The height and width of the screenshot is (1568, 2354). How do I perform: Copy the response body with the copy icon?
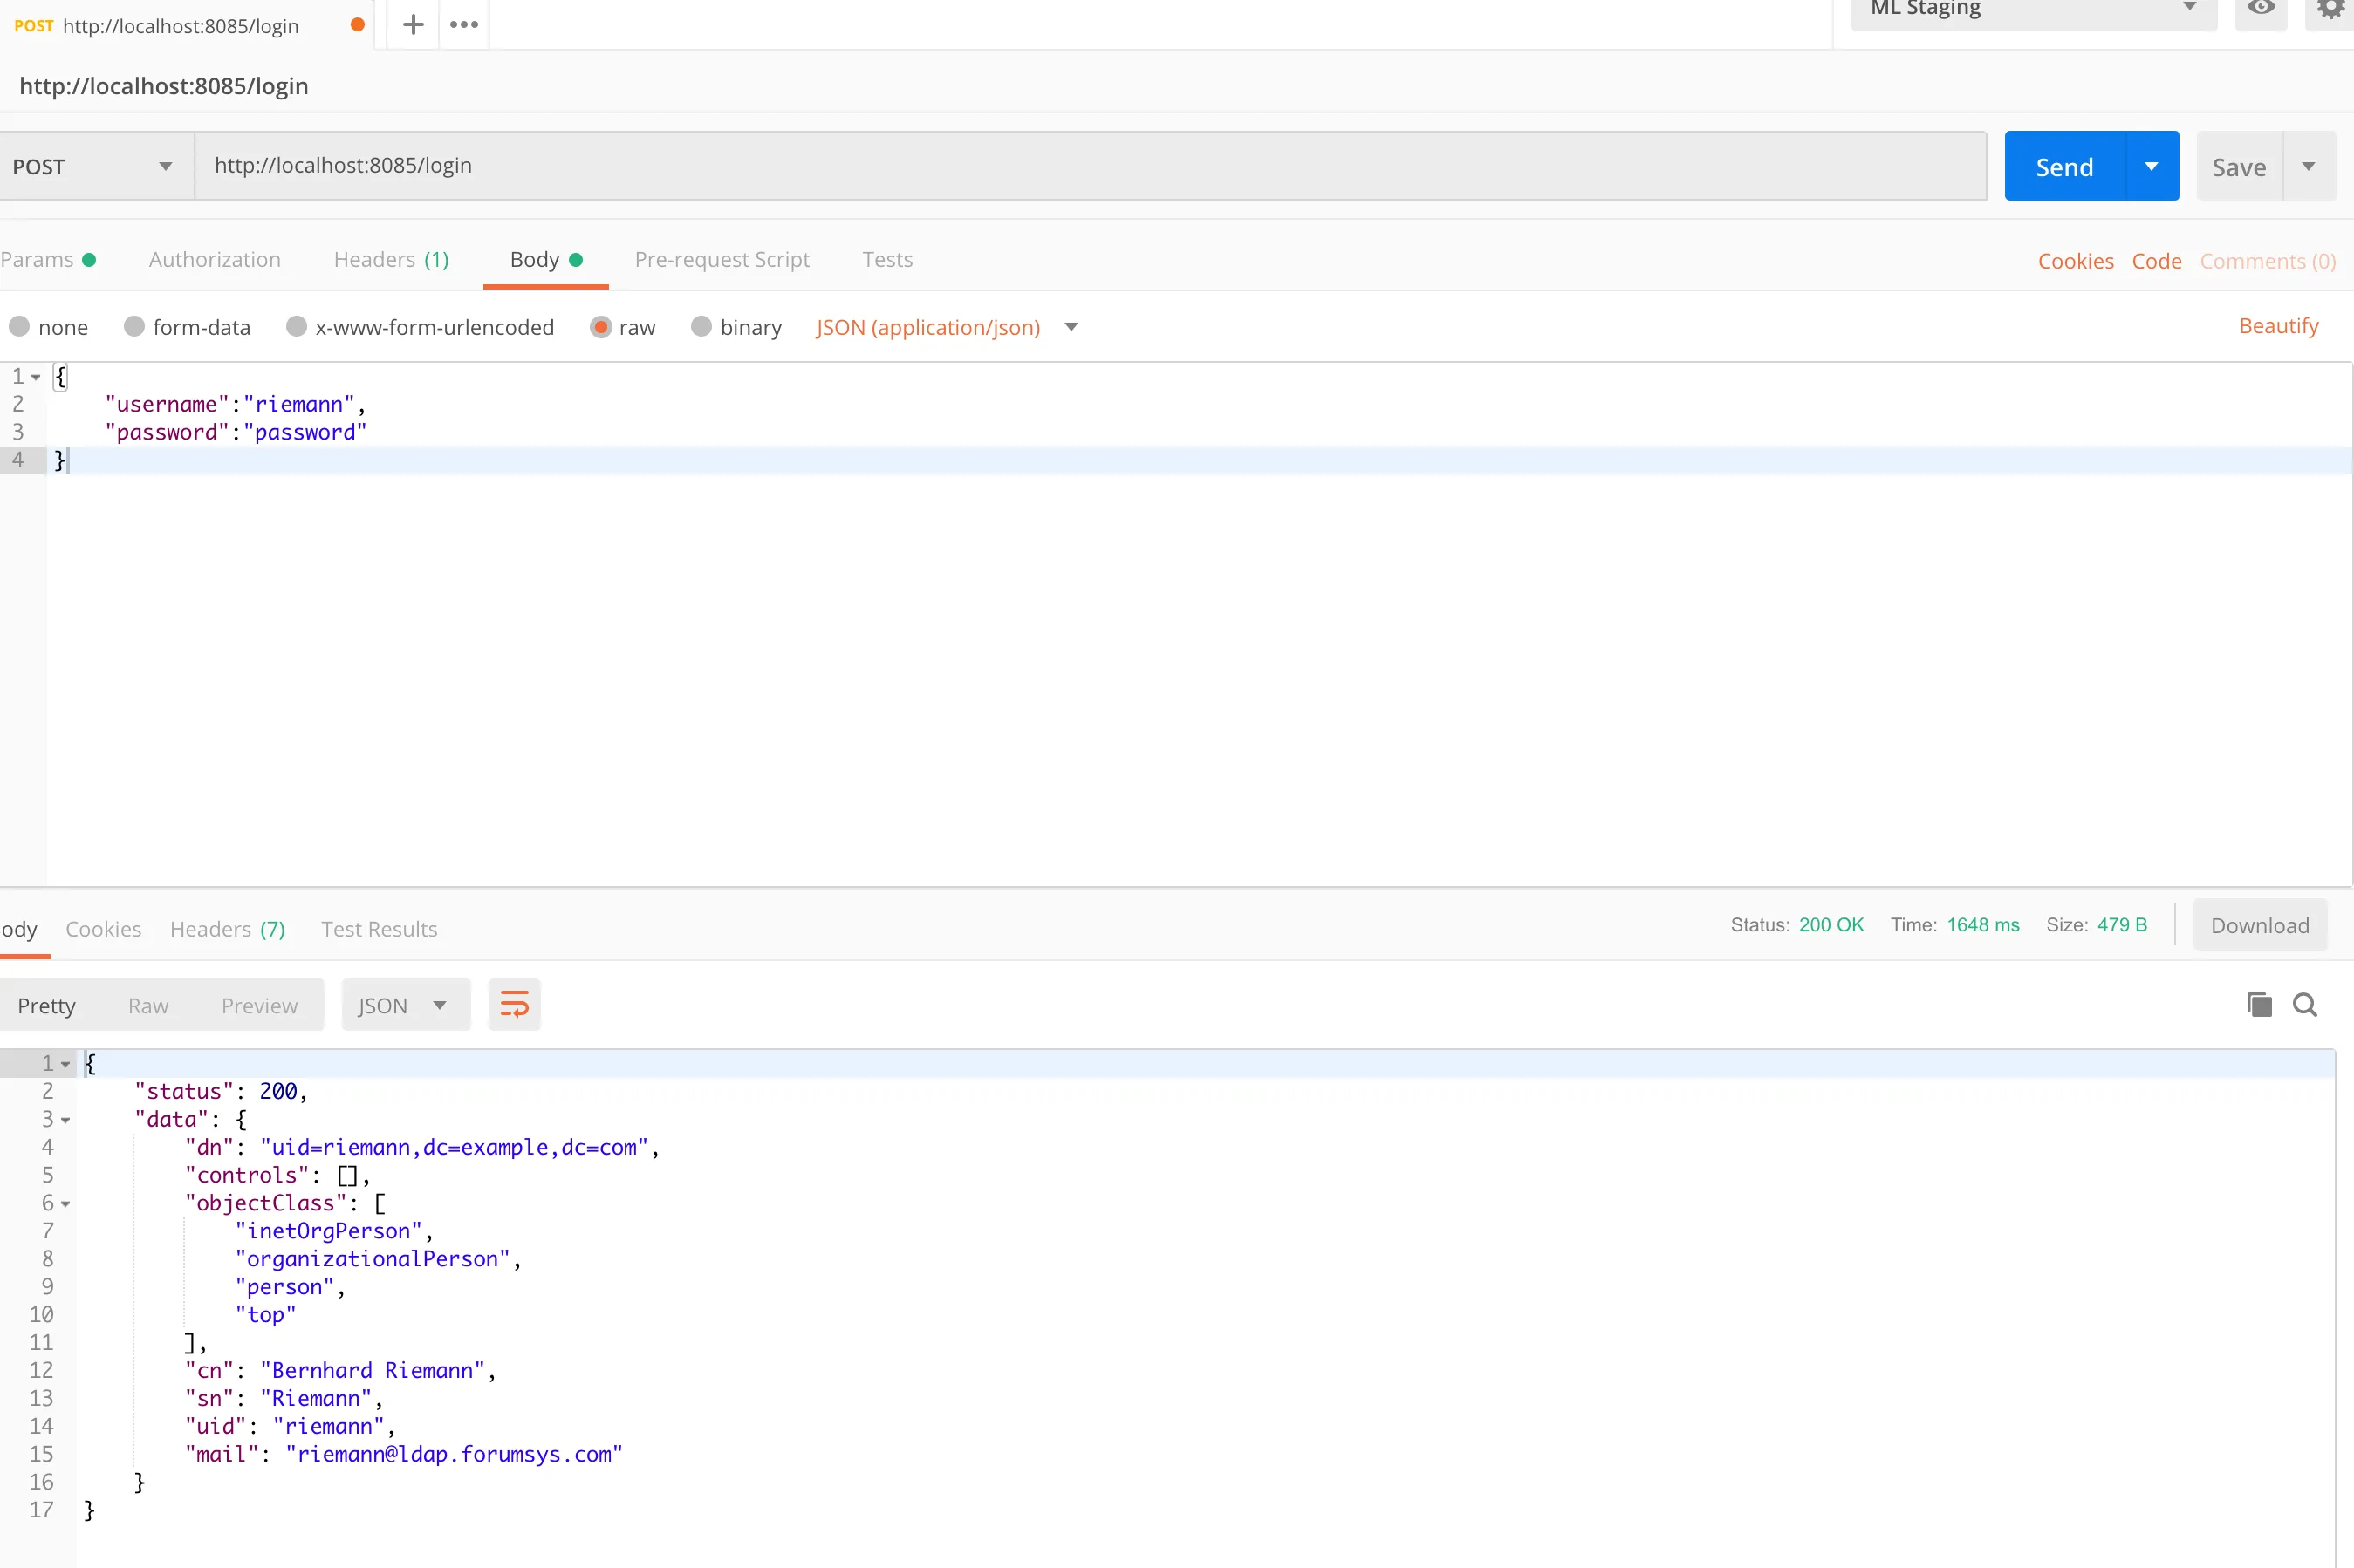[x=2259, y=1004]
